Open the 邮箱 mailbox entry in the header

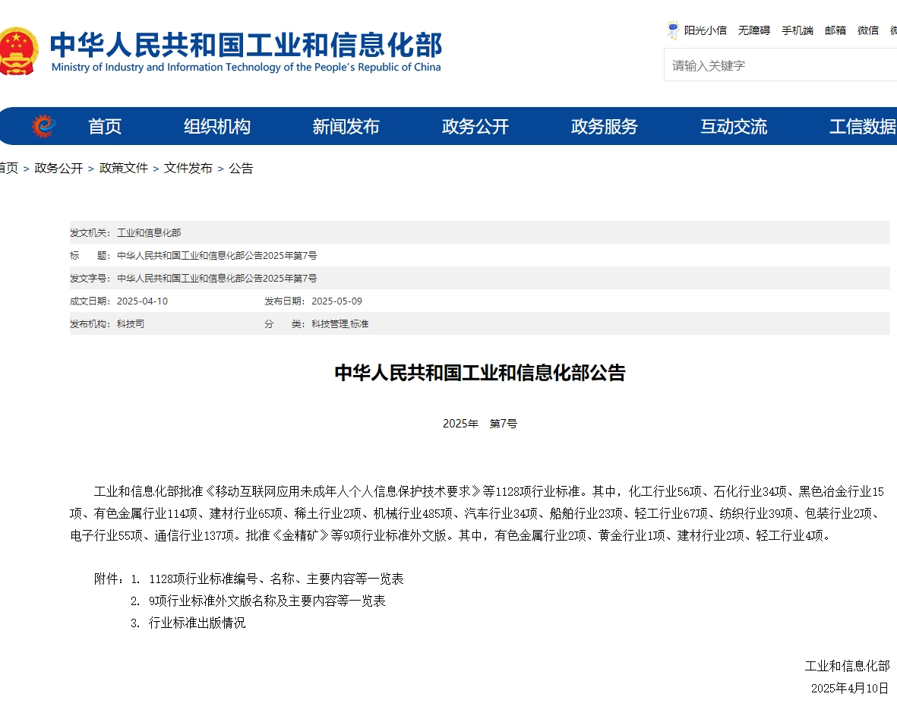pyautogui.click(x=835, y=30)
